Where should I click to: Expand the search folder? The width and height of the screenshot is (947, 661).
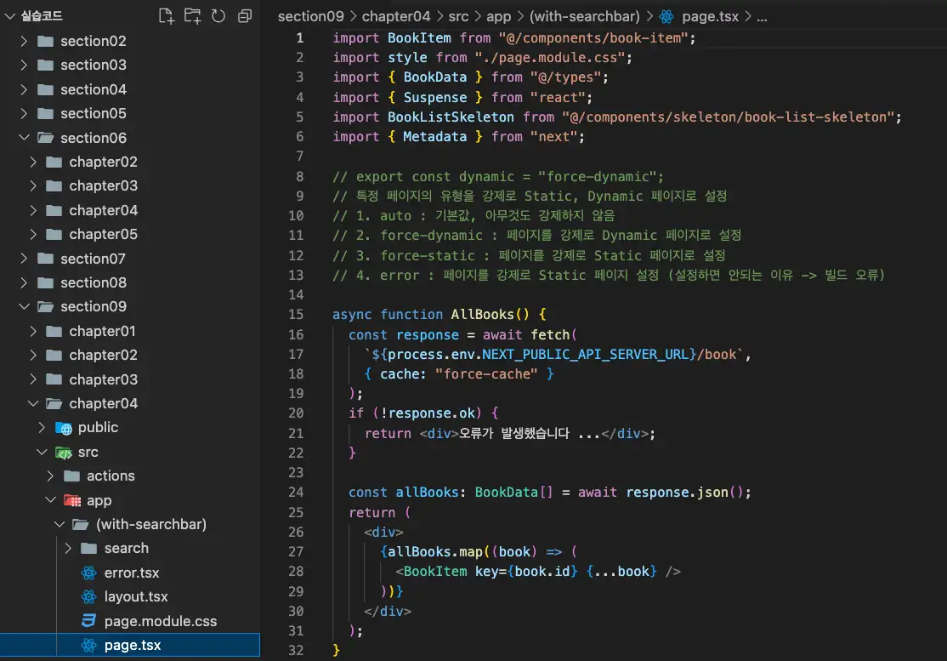click(x=126, y=548)
